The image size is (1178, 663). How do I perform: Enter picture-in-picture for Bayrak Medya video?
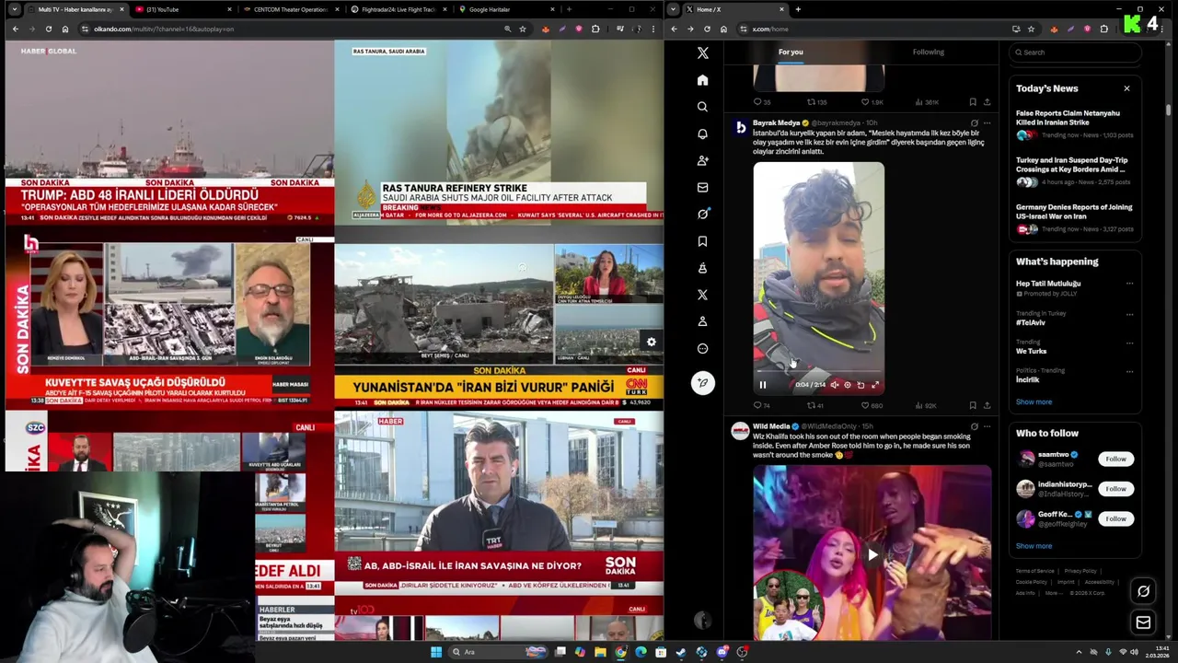coord(861,385)
